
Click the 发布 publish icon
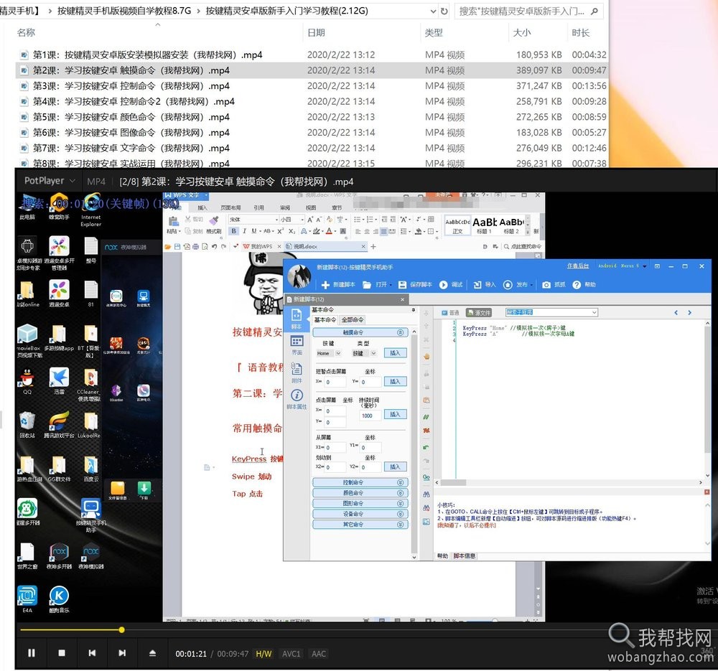(x=508, y=285)
